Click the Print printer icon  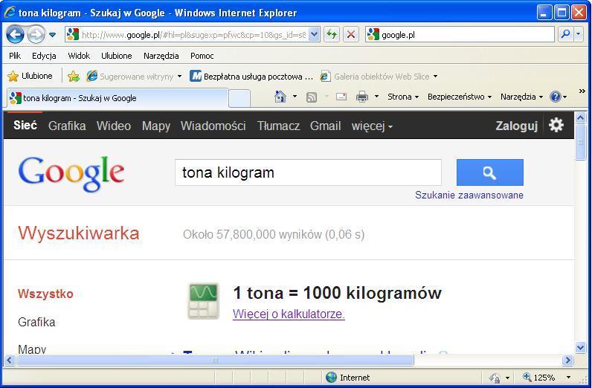tap(362, 97)
